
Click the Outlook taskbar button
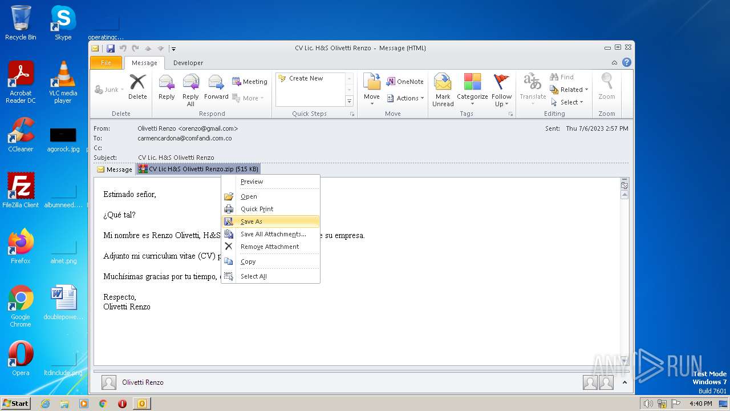[141, 404]
